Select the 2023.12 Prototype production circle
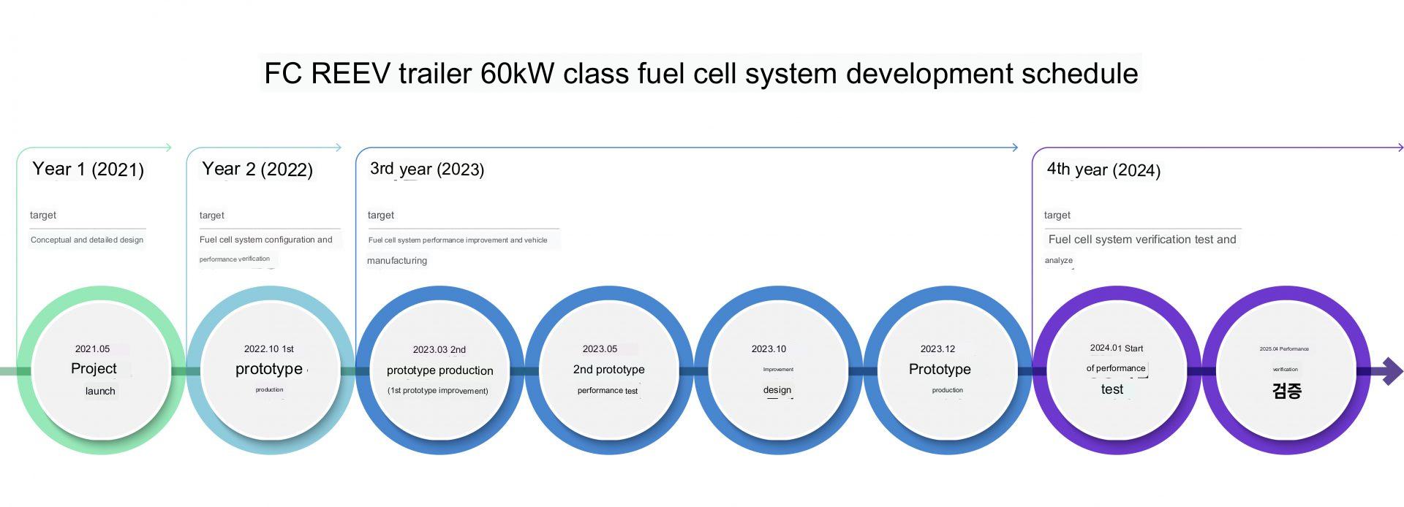Screen dimensions: 1404x507 [947, 370]
